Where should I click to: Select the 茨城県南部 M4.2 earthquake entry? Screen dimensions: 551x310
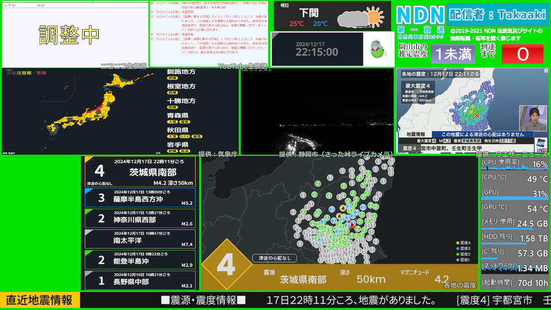(140, 172)
